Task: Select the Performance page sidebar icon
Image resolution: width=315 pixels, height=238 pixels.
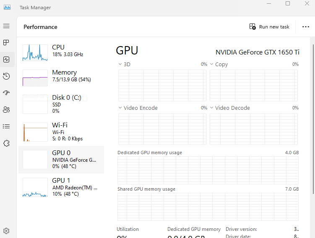Action: (x=6, y=59)
